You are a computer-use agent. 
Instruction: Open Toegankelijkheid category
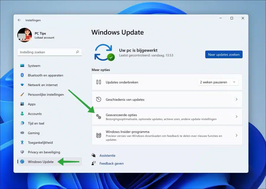(x=50, y=142)
